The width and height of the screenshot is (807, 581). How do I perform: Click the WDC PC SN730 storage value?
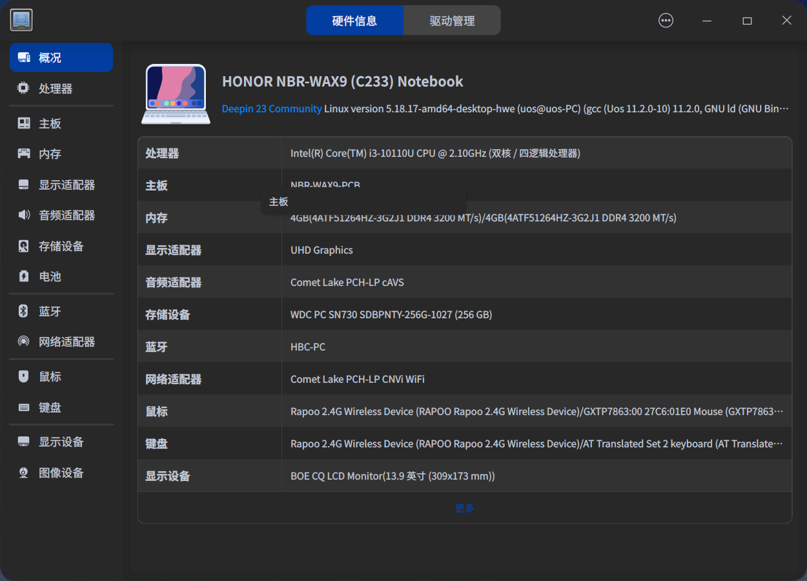391,314
